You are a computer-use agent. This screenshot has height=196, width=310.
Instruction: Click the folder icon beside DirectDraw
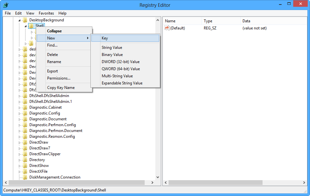point(25,142)
